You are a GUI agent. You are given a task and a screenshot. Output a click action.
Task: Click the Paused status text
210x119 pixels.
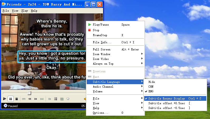click(x=13, y=106)
